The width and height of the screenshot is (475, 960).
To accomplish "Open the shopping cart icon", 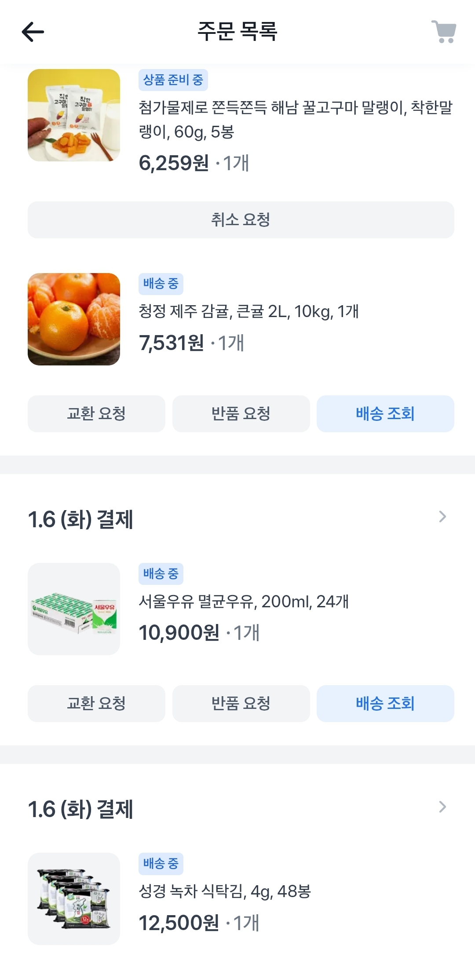I will point(444,32).
